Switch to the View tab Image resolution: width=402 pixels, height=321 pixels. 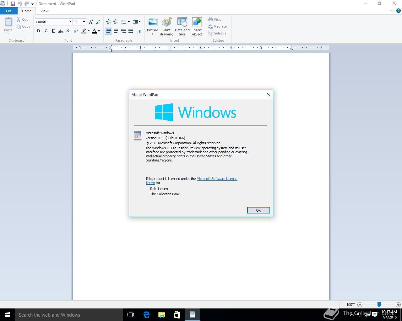pos(44,11)
